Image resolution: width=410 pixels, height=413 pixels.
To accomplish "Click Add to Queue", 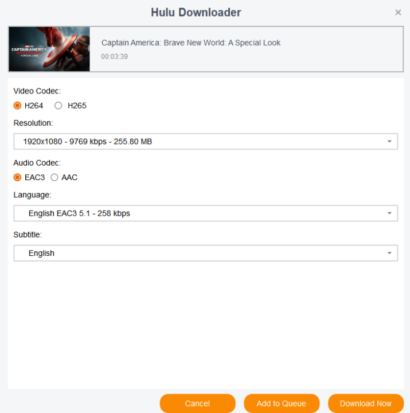I will (x=282, y=403).
